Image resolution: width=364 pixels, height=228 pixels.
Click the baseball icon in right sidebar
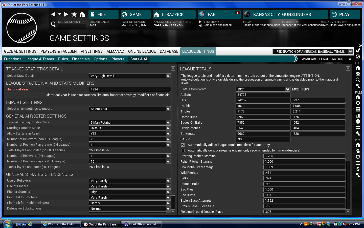tap(358, 121)
